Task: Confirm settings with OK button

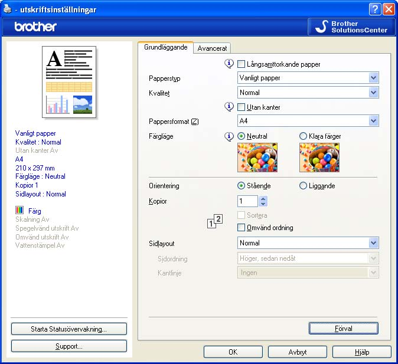Action: [233, 352]
